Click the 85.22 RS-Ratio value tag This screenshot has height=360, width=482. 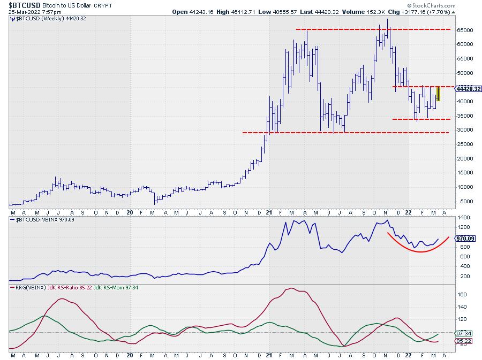point(463,341)
